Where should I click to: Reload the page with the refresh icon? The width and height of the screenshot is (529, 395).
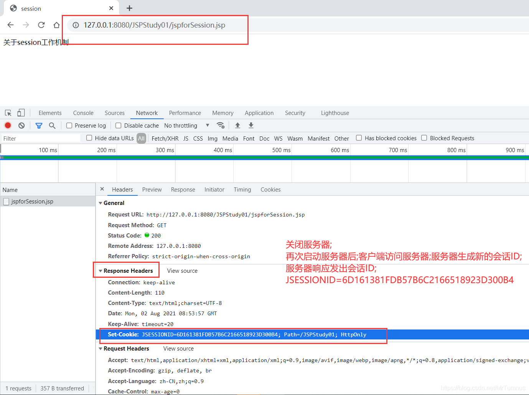pos(41,25)
